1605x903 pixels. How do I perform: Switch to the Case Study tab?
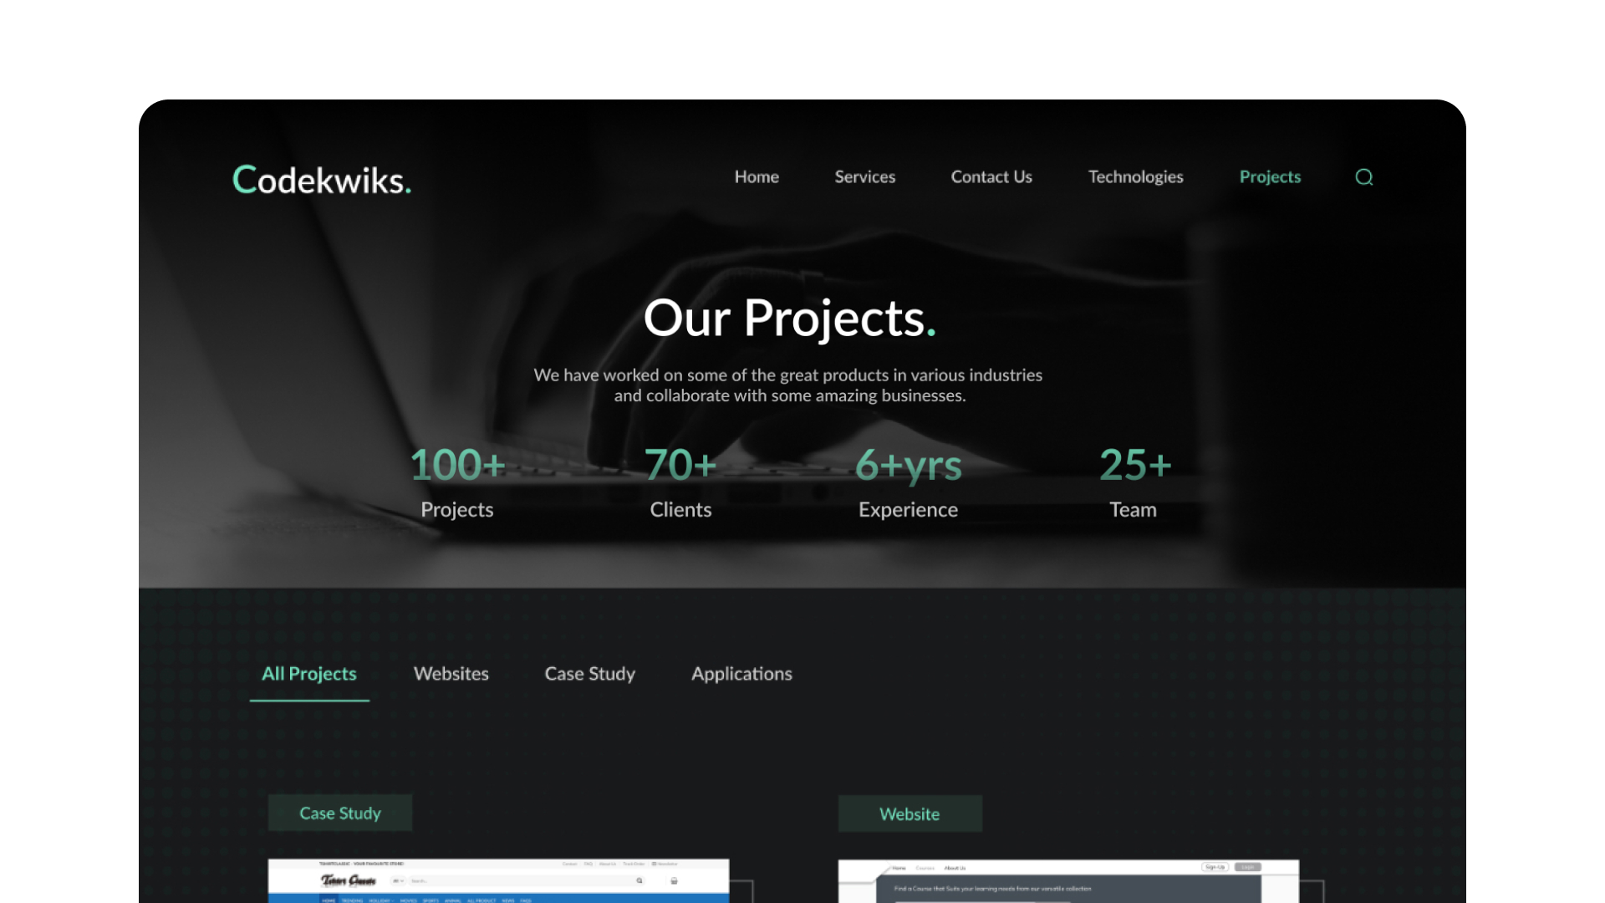tap(590, 674)
